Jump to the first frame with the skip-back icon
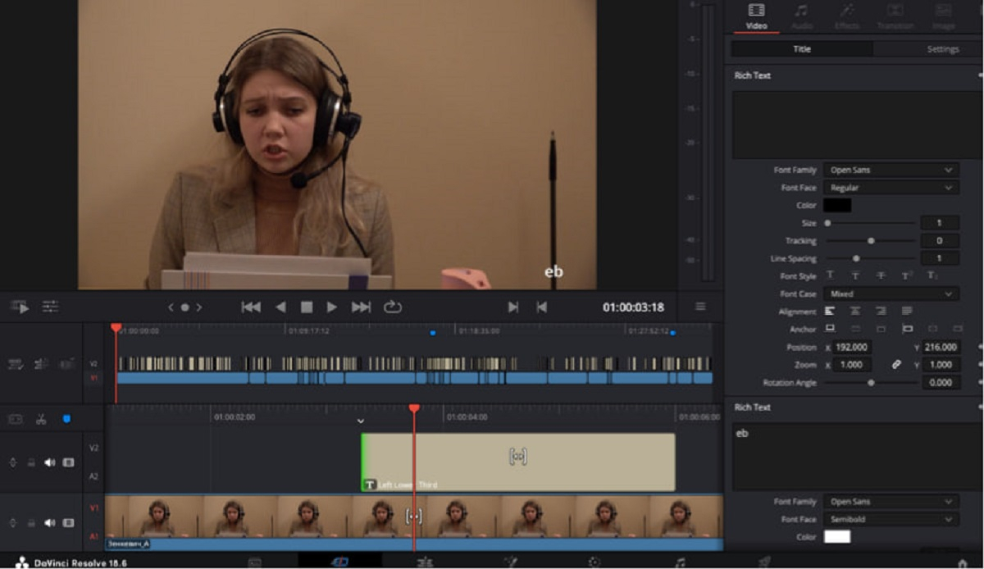 coord(251,307)
